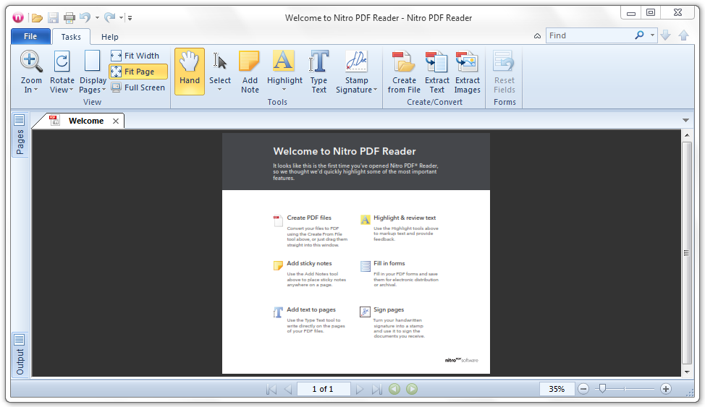705x407 pixels.
Task: Click the Extract Text tool
Action: click(436, 72)
